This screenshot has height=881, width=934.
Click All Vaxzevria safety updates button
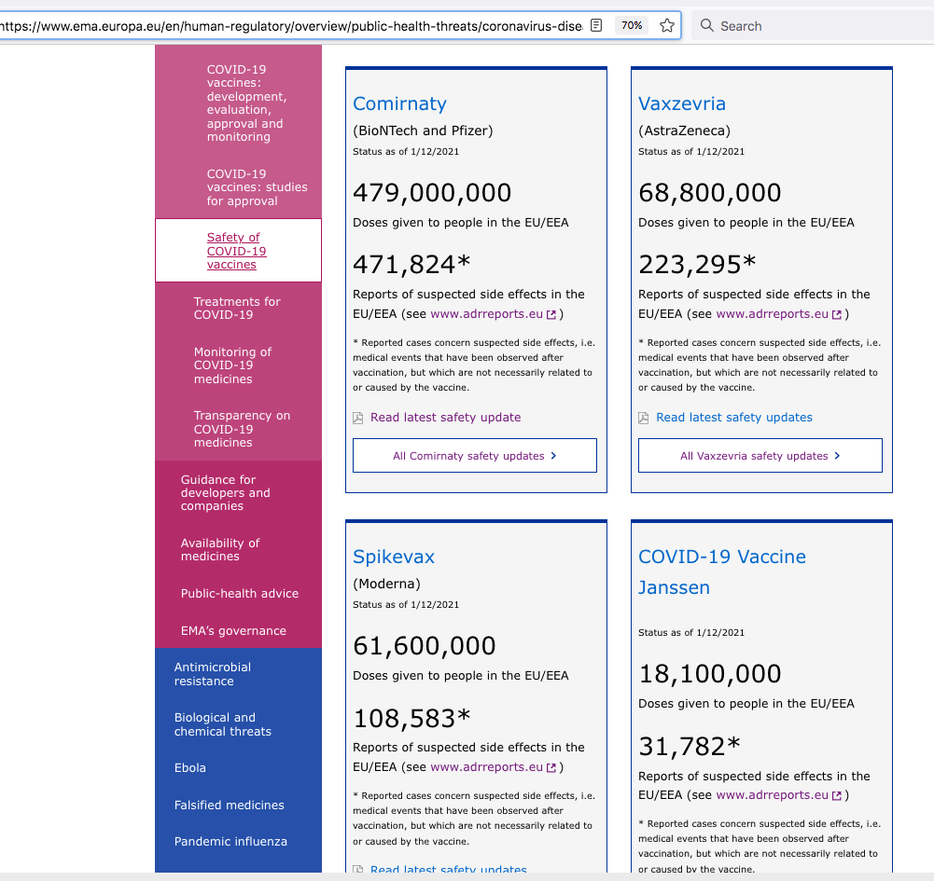760,455
